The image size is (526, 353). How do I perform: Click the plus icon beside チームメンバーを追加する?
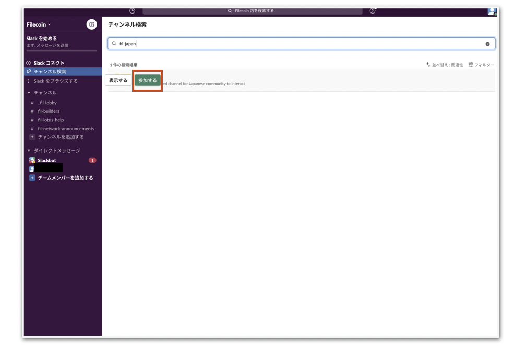[32, 178]
